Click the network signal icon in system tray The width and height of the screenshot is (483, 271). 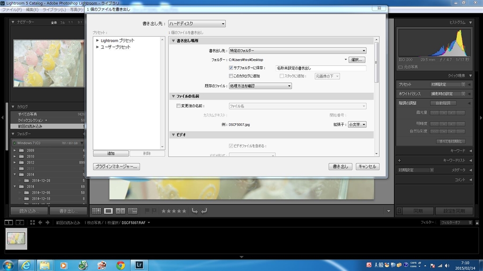(440, 265)
